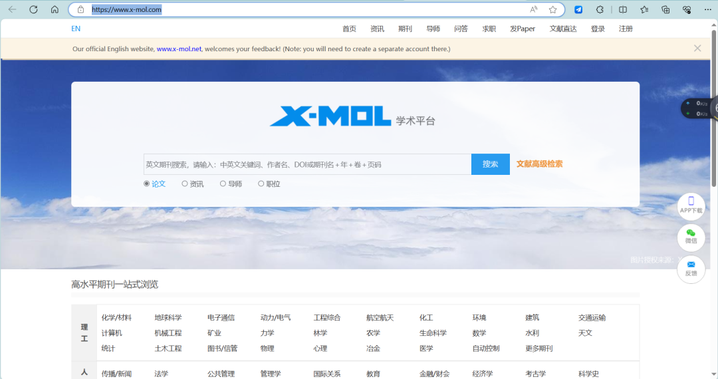Select the 论文 radio button
Viewport: 718px width, 379px height.
click(146, 184)
